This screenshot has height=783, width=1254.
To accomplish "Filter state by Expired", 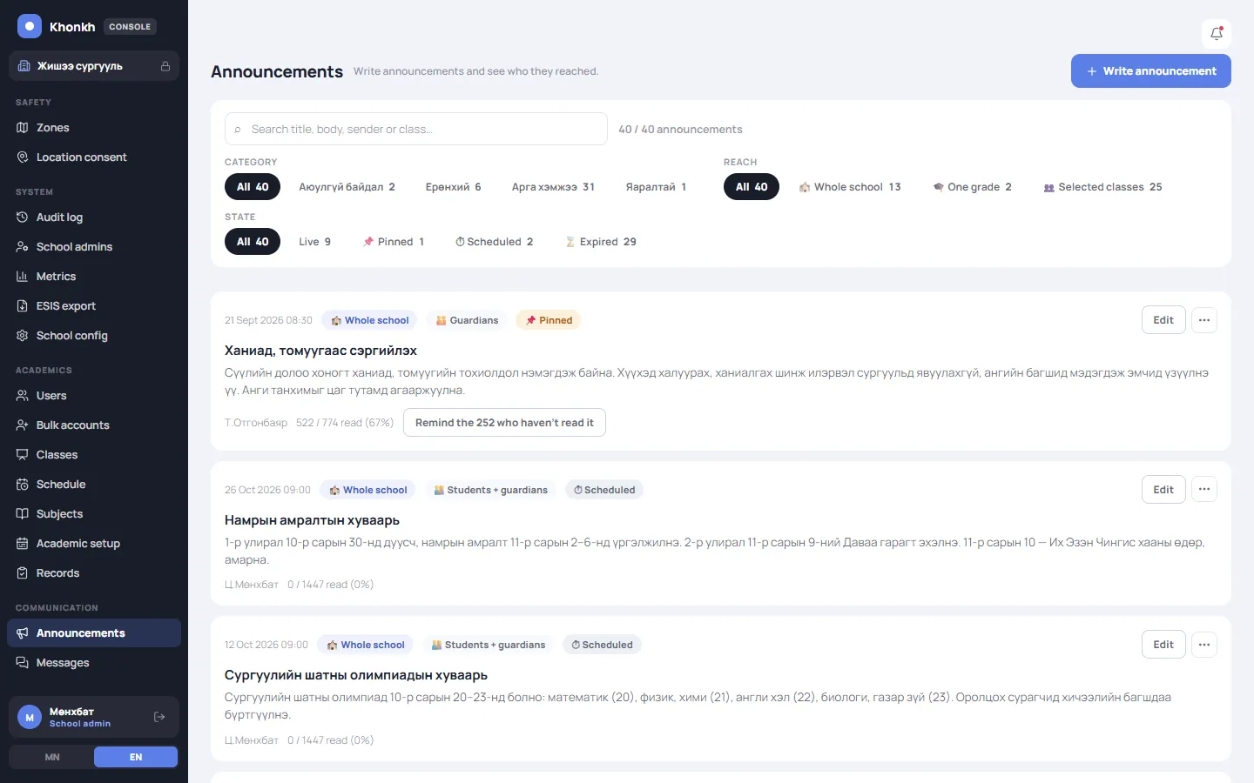I will coord(601,242).
